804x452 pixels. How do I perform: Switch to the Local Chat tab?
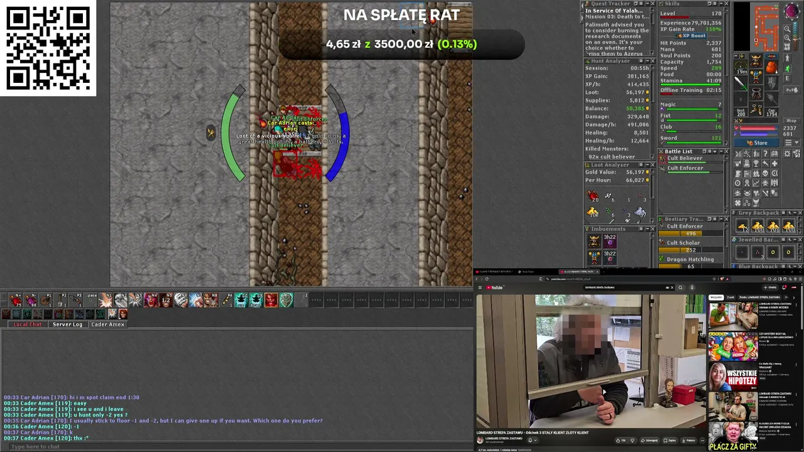[x=28, y=325]
